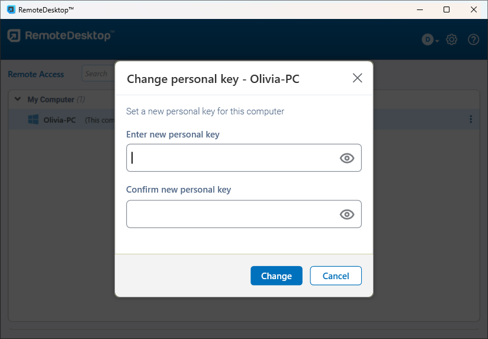Reveal the confirm personal key text
This screenshot has height=339, width=488.
(347, 214)
